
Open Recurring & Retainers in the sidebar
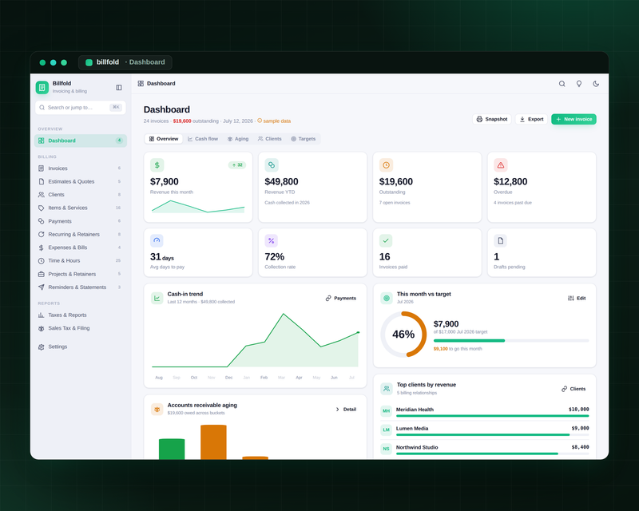coord(81,234)
